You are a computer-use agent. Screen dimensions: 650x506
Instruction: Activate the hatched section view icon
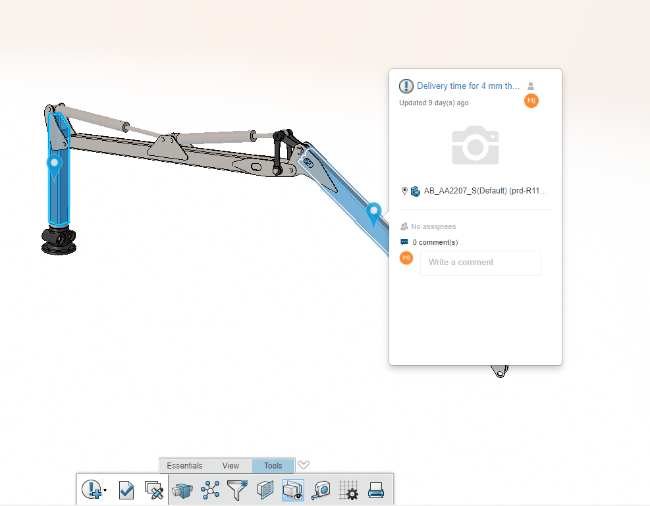[265, 490]
